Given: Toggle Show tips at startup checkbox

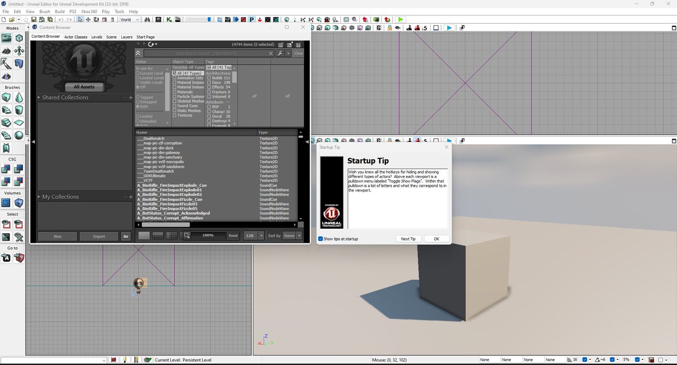Looking at the screenshot, I should [321, 239].
